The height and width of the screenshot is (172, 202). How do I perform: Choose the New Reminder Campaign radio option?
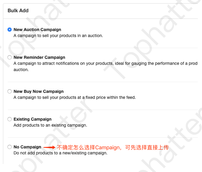[10, 57]
